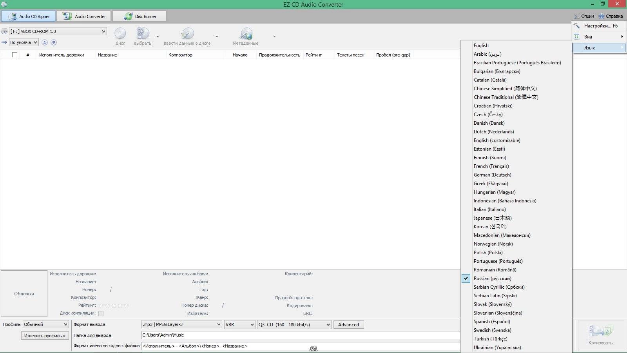Click the CD drive icon beside drive selector
Viewport: 627px width, 353px height.
click(4, 31)
